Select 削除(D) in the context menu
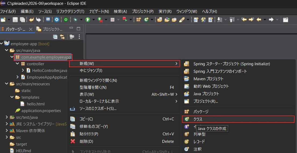 pos(124,141)
